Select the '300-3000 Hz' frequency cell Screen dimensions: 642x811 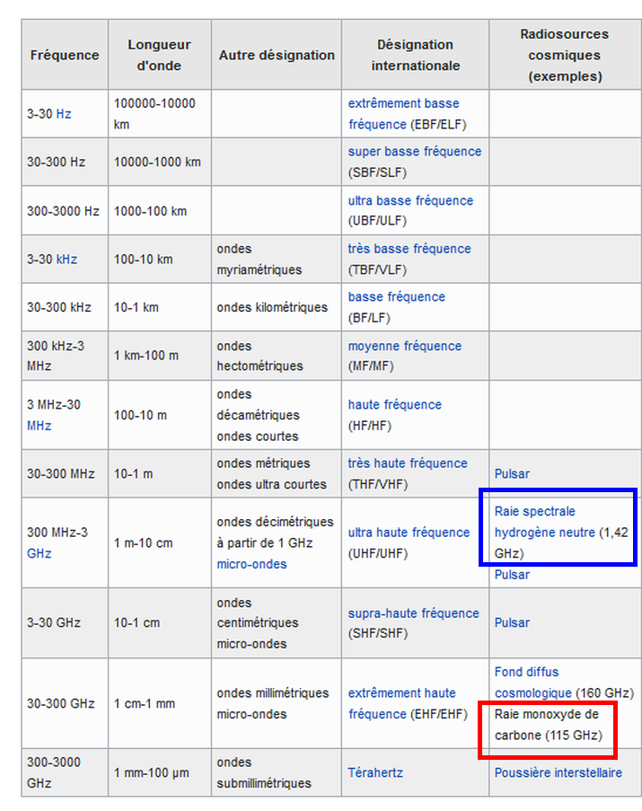[x=65, y=211]
